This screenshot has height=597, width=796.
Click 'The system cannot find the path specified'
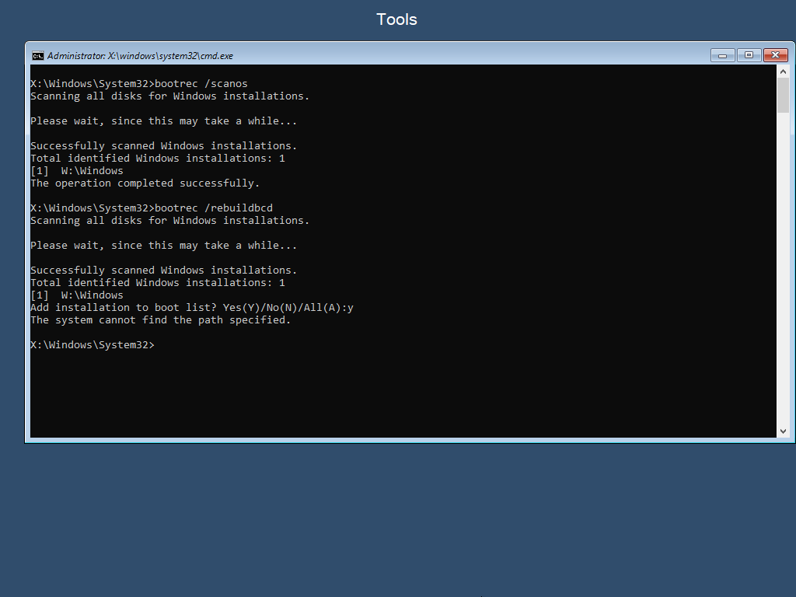tap(160, 319)
